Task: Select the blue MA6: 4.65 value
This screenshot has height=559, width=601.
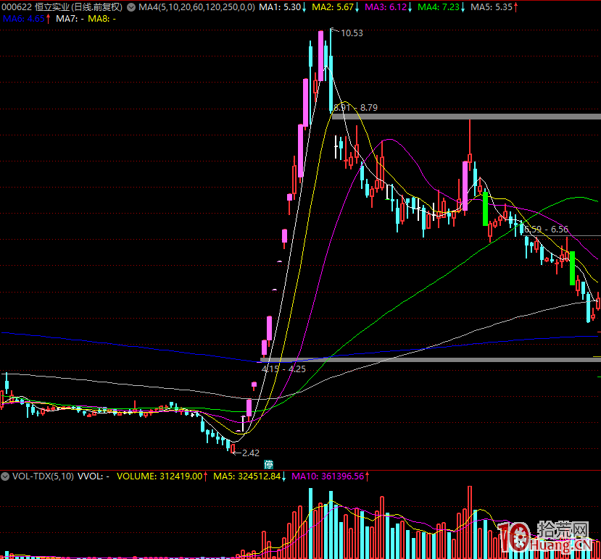Action: click(24, 19)
